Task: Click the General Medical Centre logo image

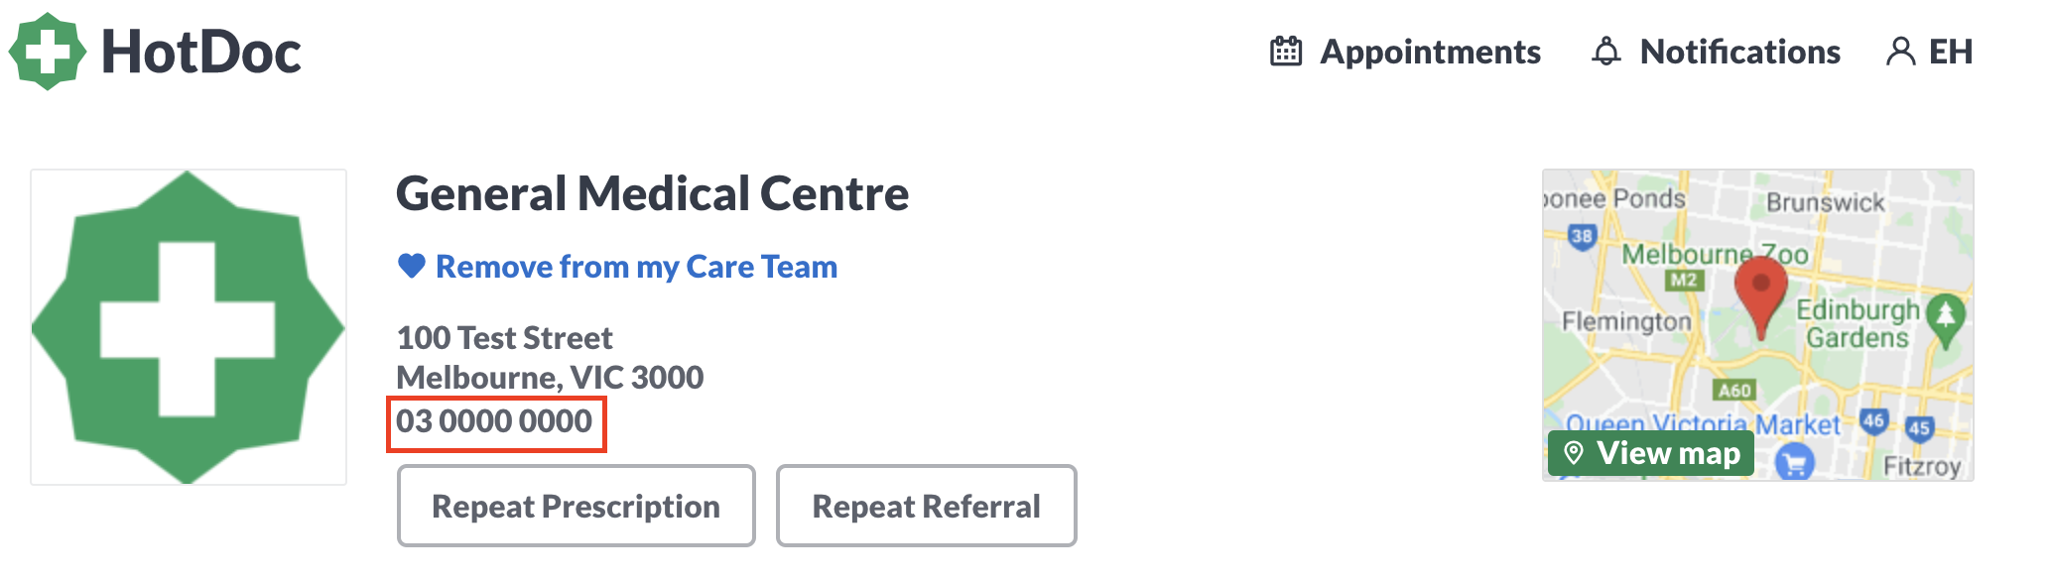Action: click(x=189, y=327)
